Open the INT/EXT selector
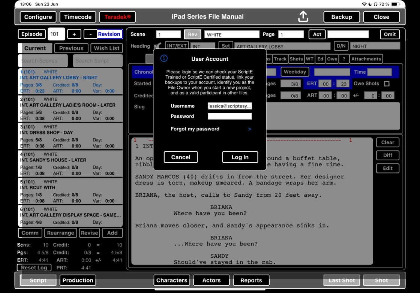 (x=177, y=46)
